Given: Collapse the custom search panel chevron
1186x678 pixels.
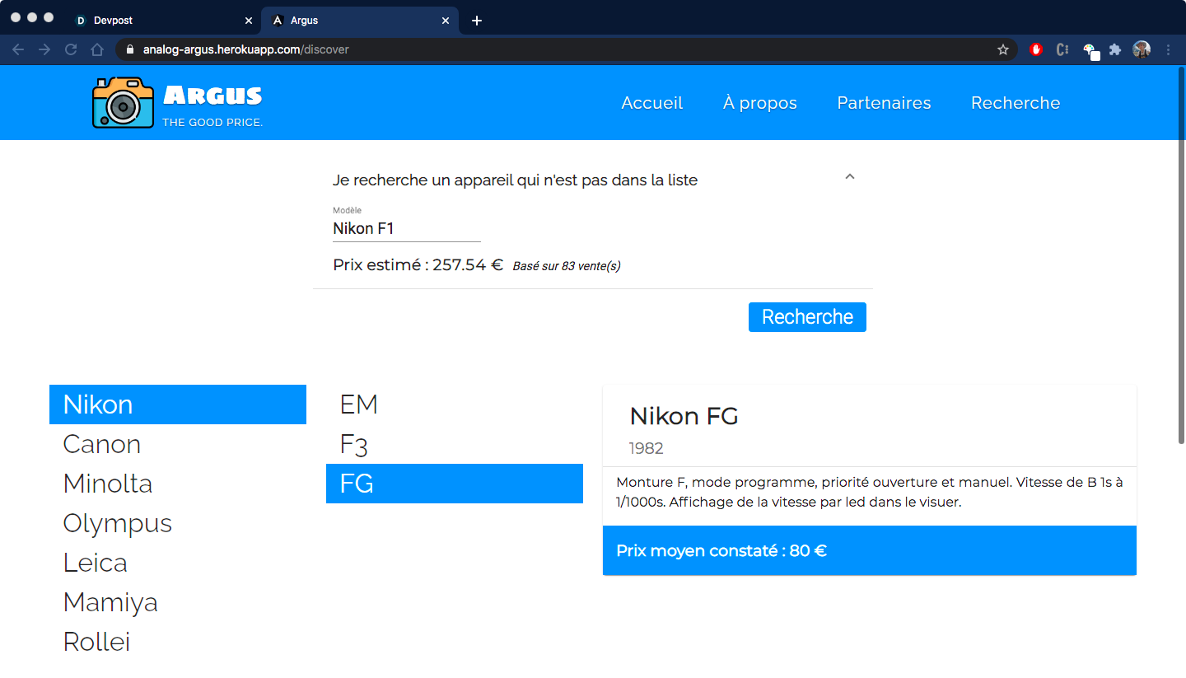Looking at the screenshot, I should pos(850,176).
